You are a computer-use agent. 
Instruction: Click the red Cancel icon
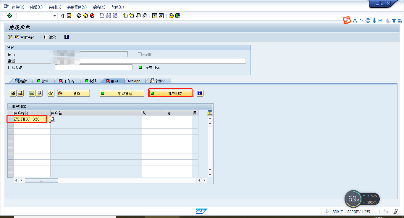coord(92,16)
